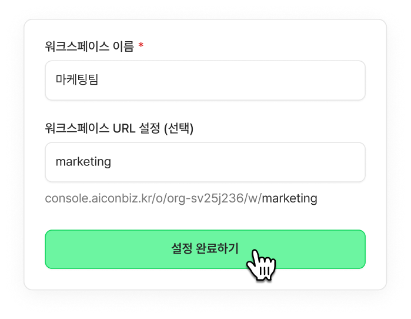Click the word URL in the second label

pyautogui.click(x=124, y=128)
